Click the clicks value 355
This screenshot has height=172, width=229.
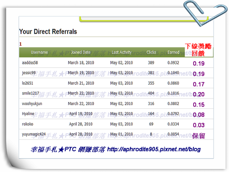pyautogui.click(x=151, y=83)
